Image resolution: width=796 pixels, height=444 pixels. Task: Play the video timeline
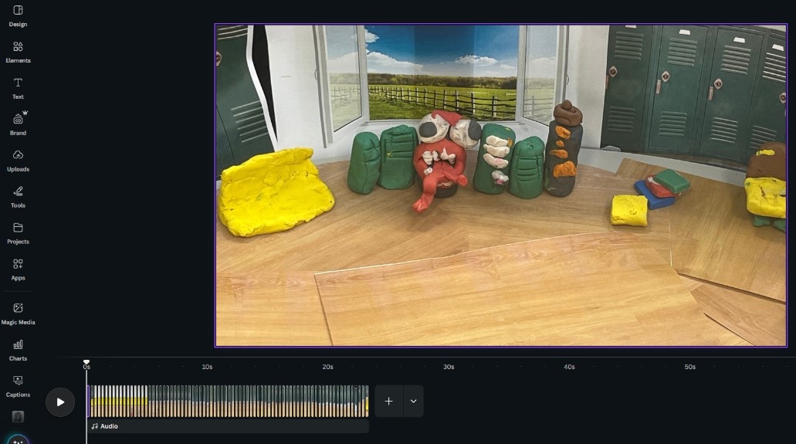pos(60,402)
